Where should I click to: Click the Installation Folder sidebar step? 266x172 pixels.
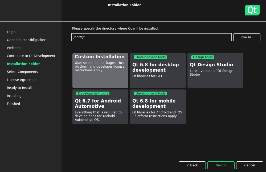coord(23,64)
